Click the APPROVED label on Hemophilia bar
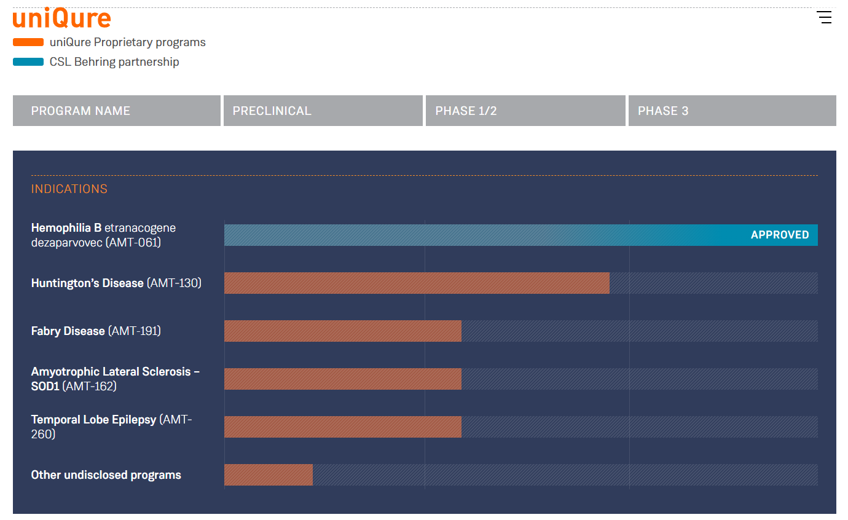Screen dimensions: 848x520 [779, 235]
